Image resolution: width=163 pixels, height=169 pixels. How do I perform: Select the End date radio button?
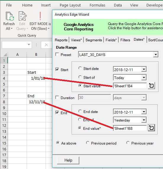click(x=80, y=111)
